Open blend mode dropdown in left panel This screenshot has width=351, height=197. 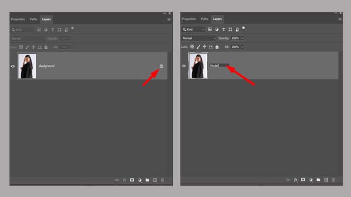(28, 38)
